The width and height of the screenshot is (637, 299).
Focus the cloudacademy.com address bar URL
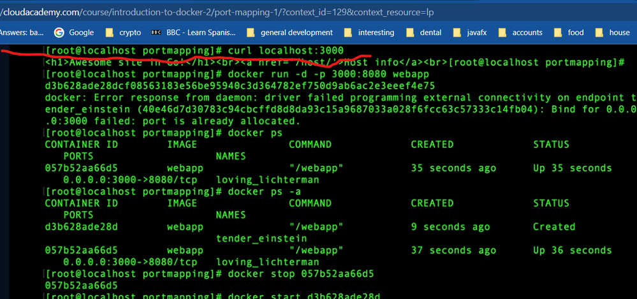(x=191, y=11)
